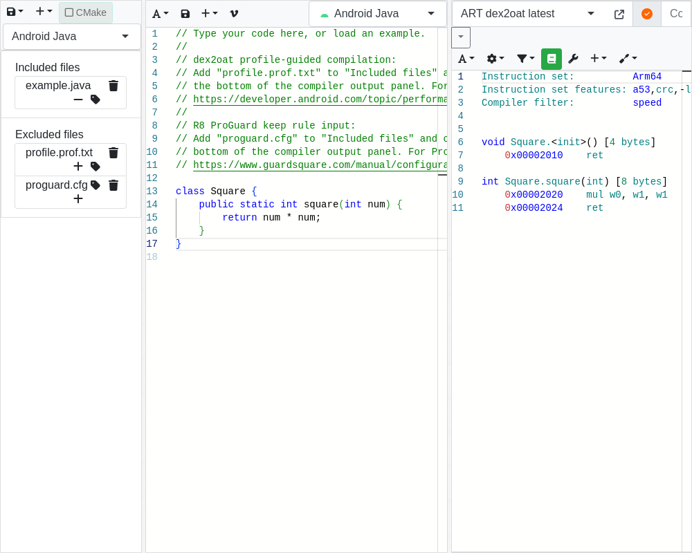Save the editor source file
This screenshot has width=692, height=553.
coord(185,14)
